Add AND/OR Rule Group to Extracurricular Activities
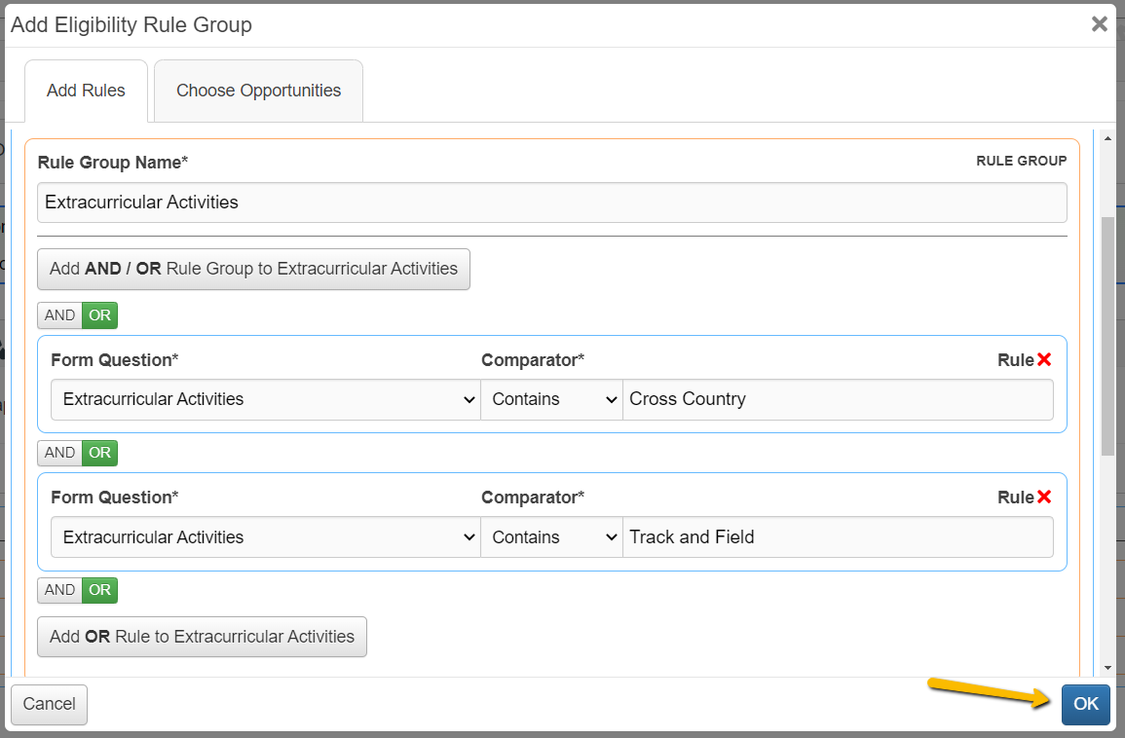This screenshot has width=1125, height=738. pyautogui.click(x=253, y=269)
